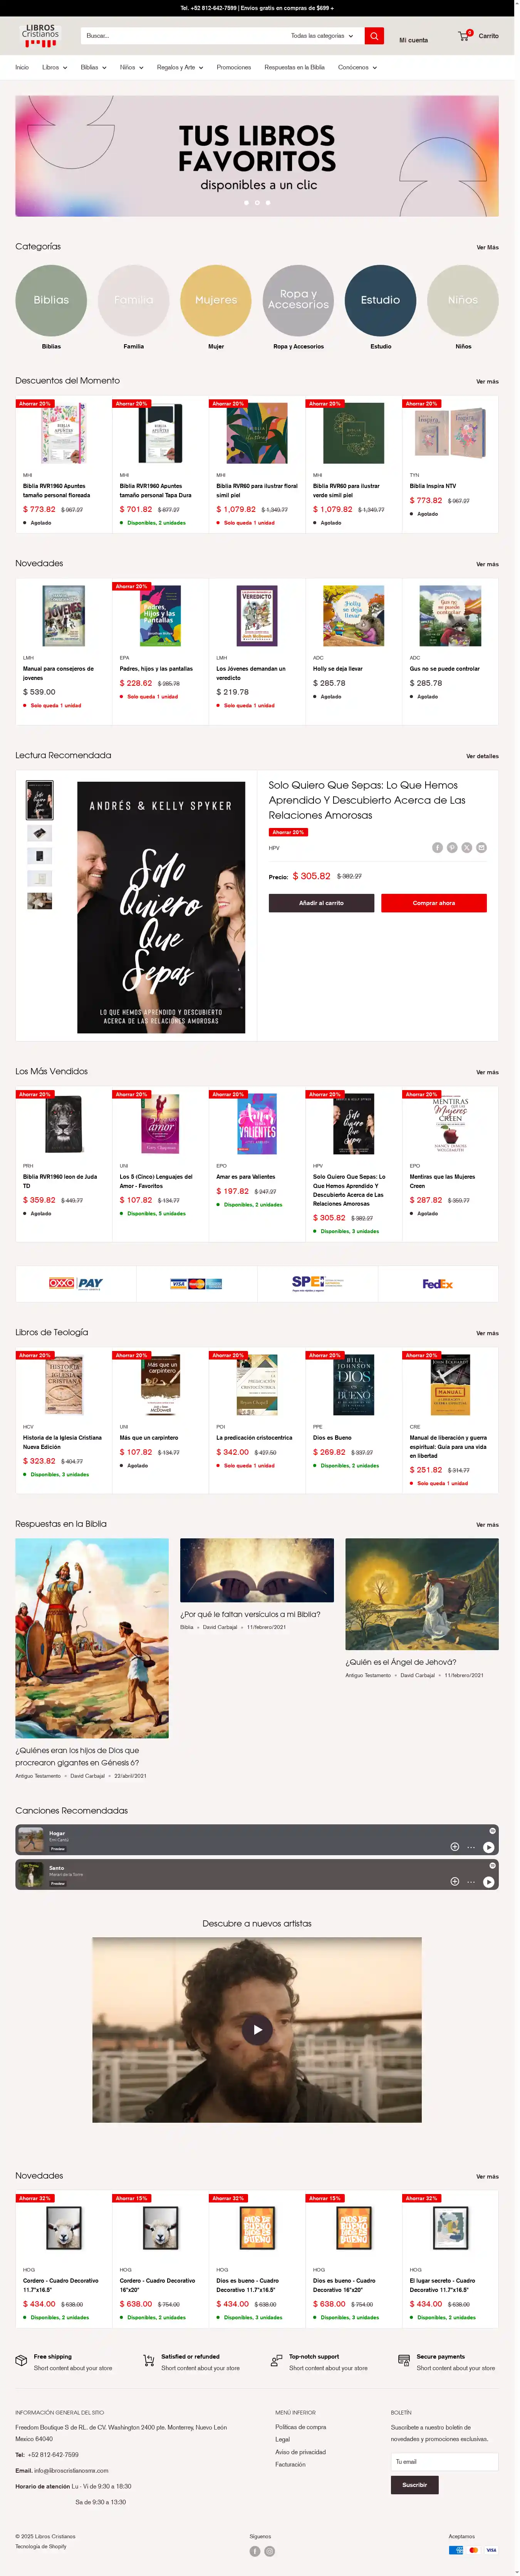Expand the Todas las categorías dropdown

coord(322,36)
